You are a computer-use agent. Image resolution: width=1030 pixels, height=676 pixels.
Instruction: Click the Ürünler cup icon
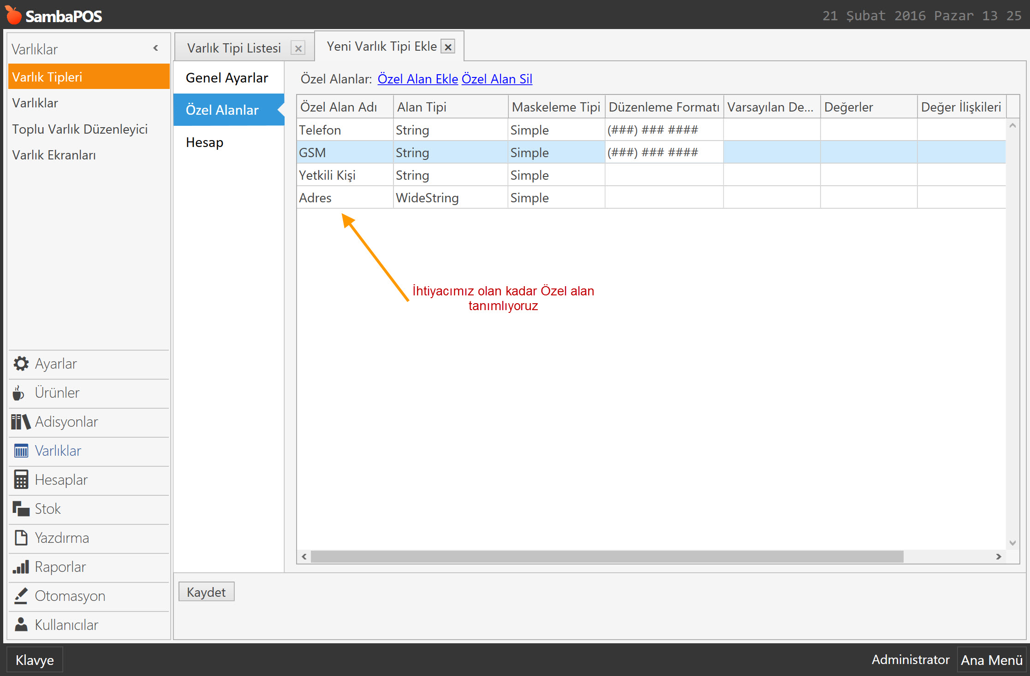(18, 393)
